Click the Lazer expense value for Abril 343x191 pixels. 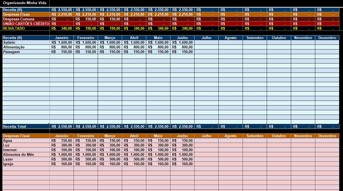134,159
